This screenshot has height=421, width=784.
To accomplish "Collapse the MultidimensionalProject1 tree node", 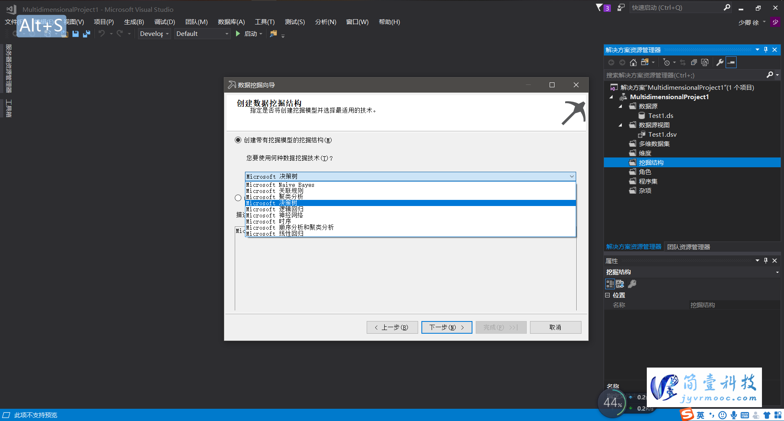I will pyautogui.click(x=611, y=97).
